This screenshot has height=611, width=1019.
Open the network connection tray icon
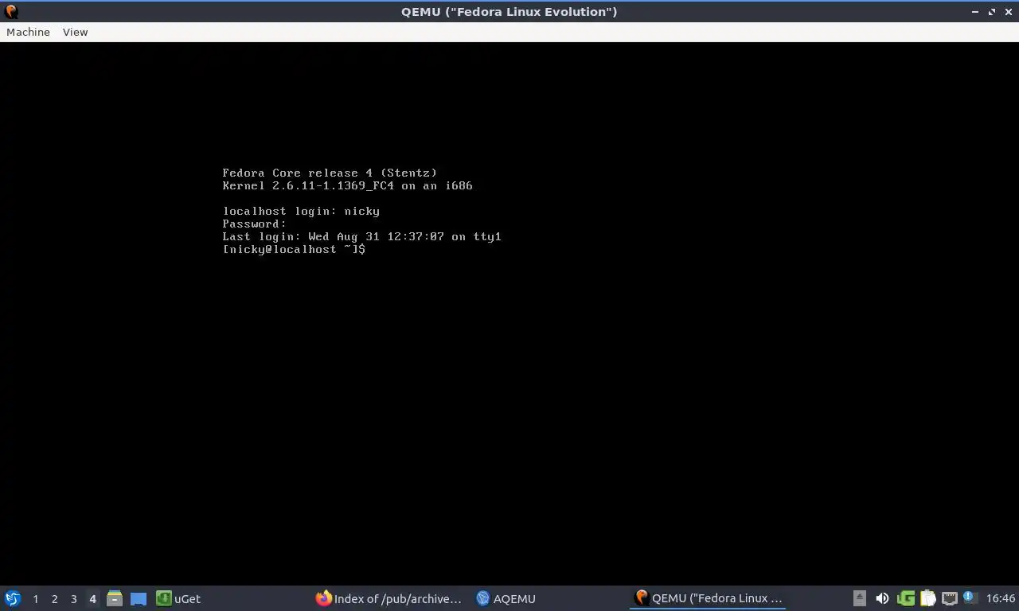[949, 598]
